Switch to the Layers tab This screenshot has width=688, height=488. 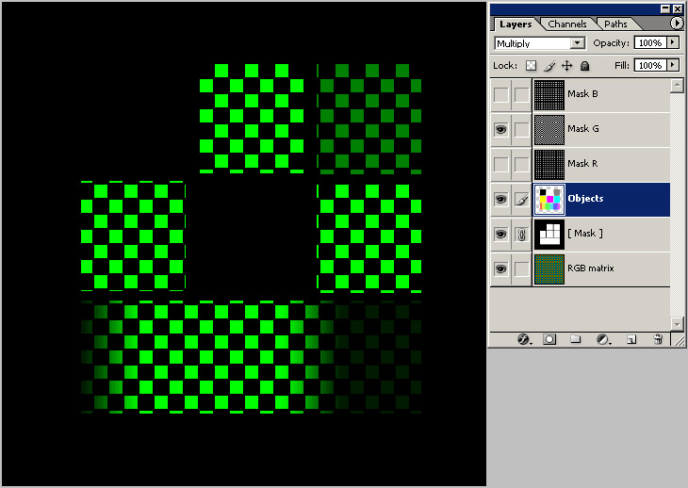coord(516,24)
